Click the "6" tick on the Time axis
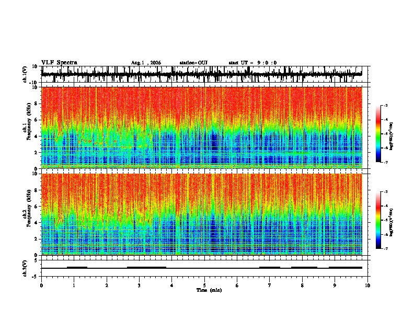Screen dimensions: 414x320 tap(237, 285)
